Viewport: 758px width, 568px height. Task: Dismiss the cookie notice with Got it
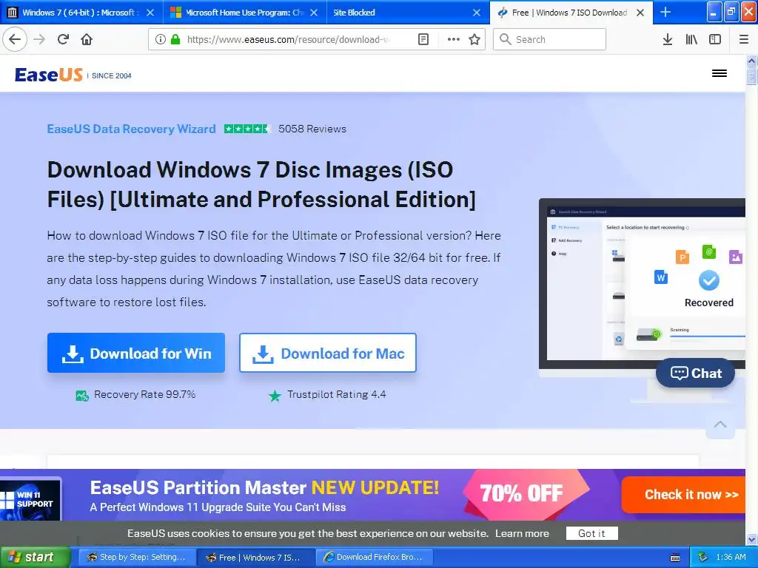point(591,533)
